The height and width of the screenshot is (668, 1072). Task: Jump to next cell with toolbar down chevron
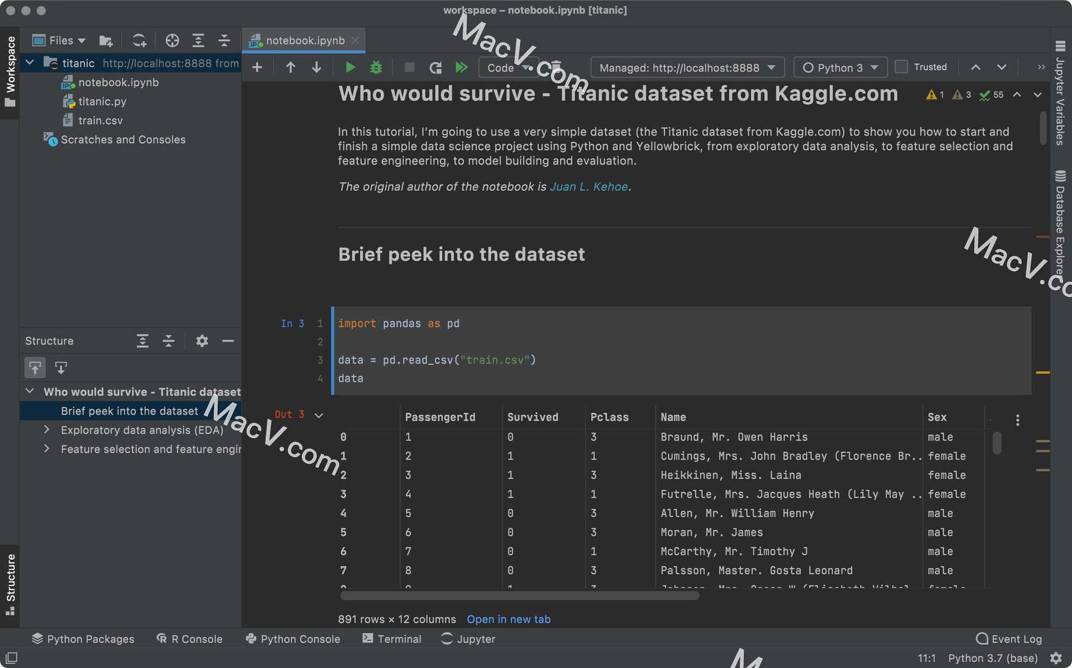click(x=1002, y=68)
